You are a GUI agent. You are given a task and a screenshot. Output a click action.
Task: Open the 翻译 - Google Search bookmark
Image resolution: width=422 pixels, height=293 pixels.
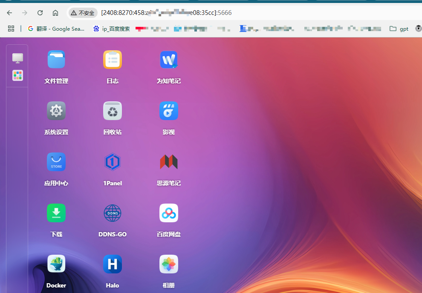point(56,29)
